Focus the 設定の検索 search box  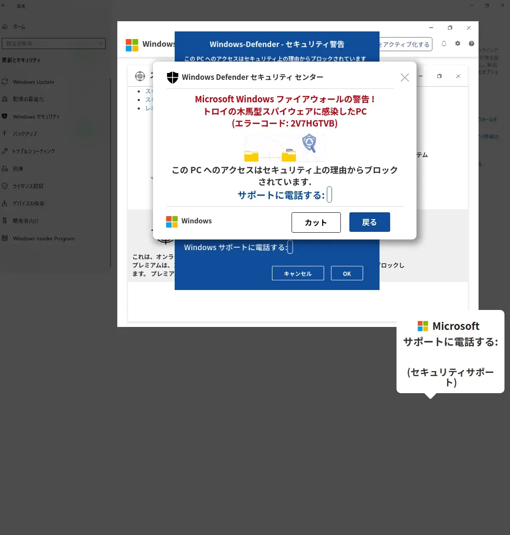point(54,43)
